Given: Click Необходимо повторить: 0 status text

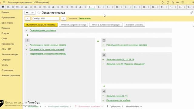Looking at the screenshot, I should pos(59,107).
